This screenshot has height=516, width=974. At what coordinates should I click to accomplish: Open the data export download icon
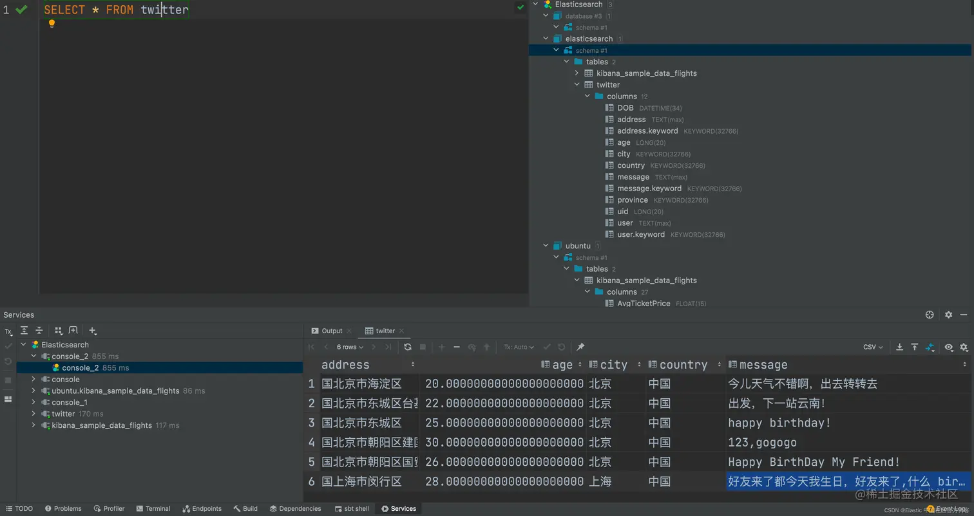point(900,347)
